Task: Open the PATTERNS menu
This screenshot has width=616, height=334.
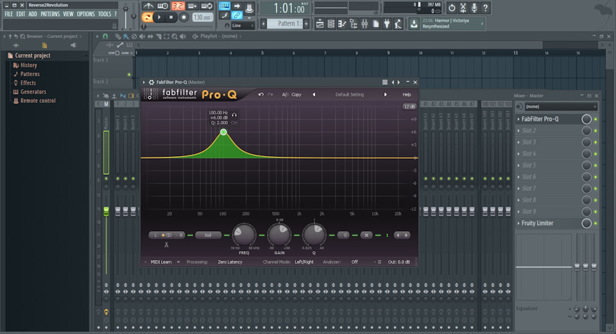Action: (x=50, y=13)
